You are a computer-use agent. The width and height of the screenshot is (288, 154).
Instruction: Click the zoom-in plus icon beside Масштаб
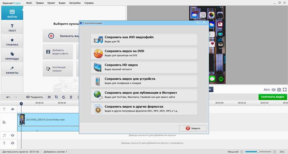point(275,152)
